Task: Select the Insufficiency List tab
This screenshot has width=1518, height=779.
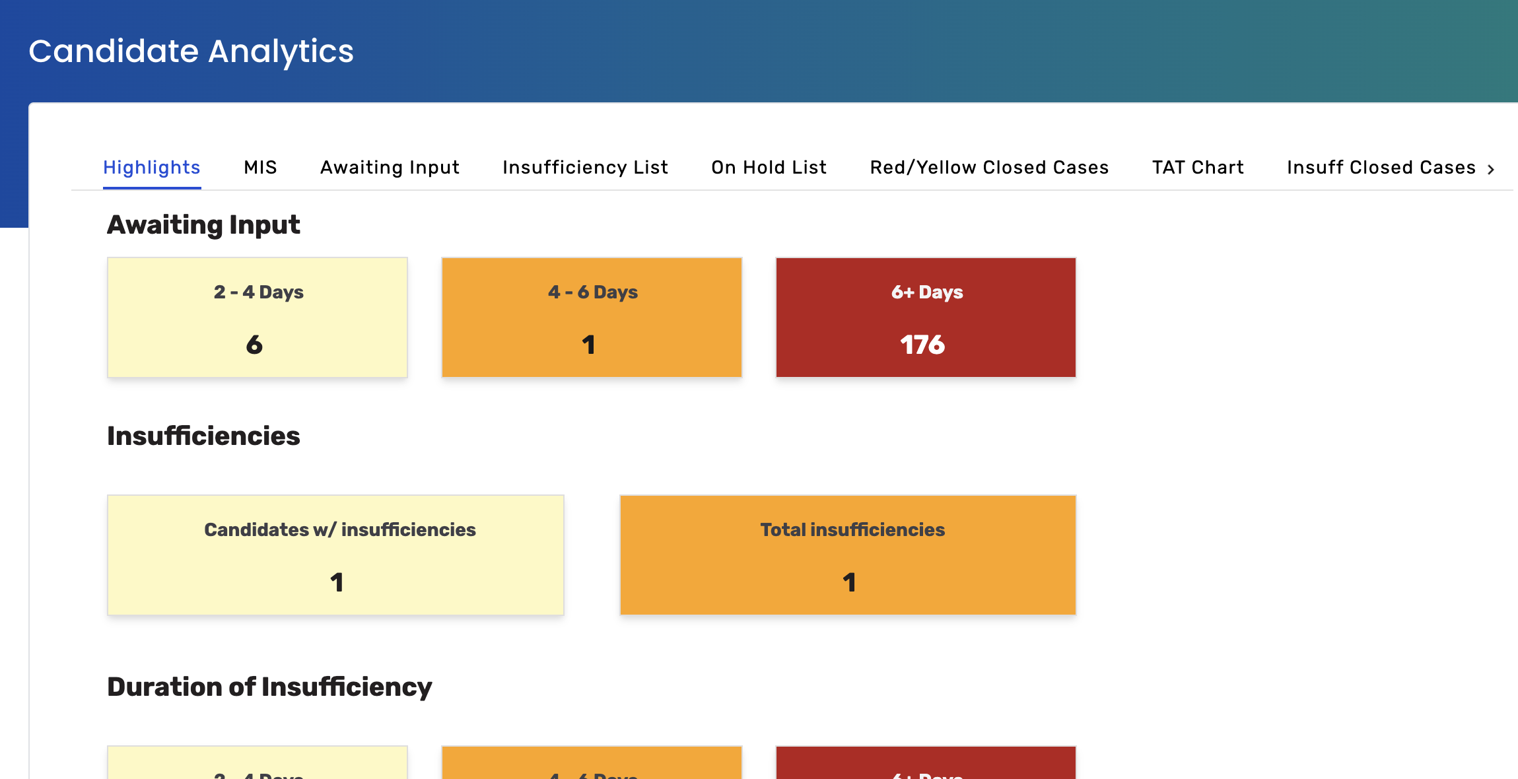Action: (585, 168)
